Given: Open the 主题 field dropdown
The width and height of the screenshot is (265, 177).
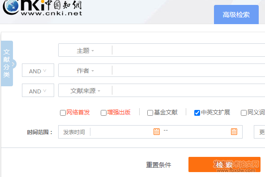Looking at the screenshot, I should click(85, 51).
